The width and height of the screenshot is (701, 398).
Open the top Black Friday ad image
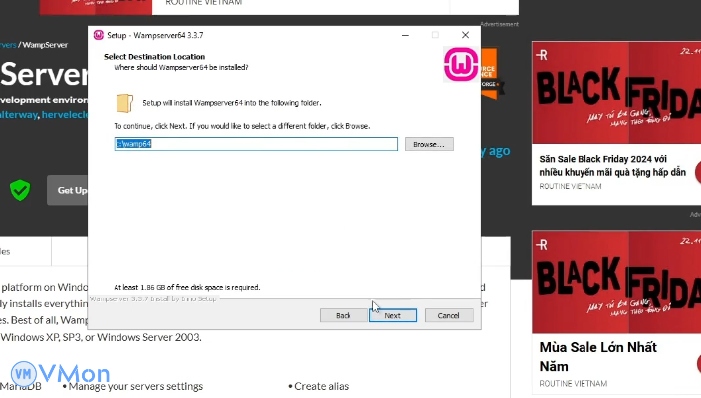616,93
